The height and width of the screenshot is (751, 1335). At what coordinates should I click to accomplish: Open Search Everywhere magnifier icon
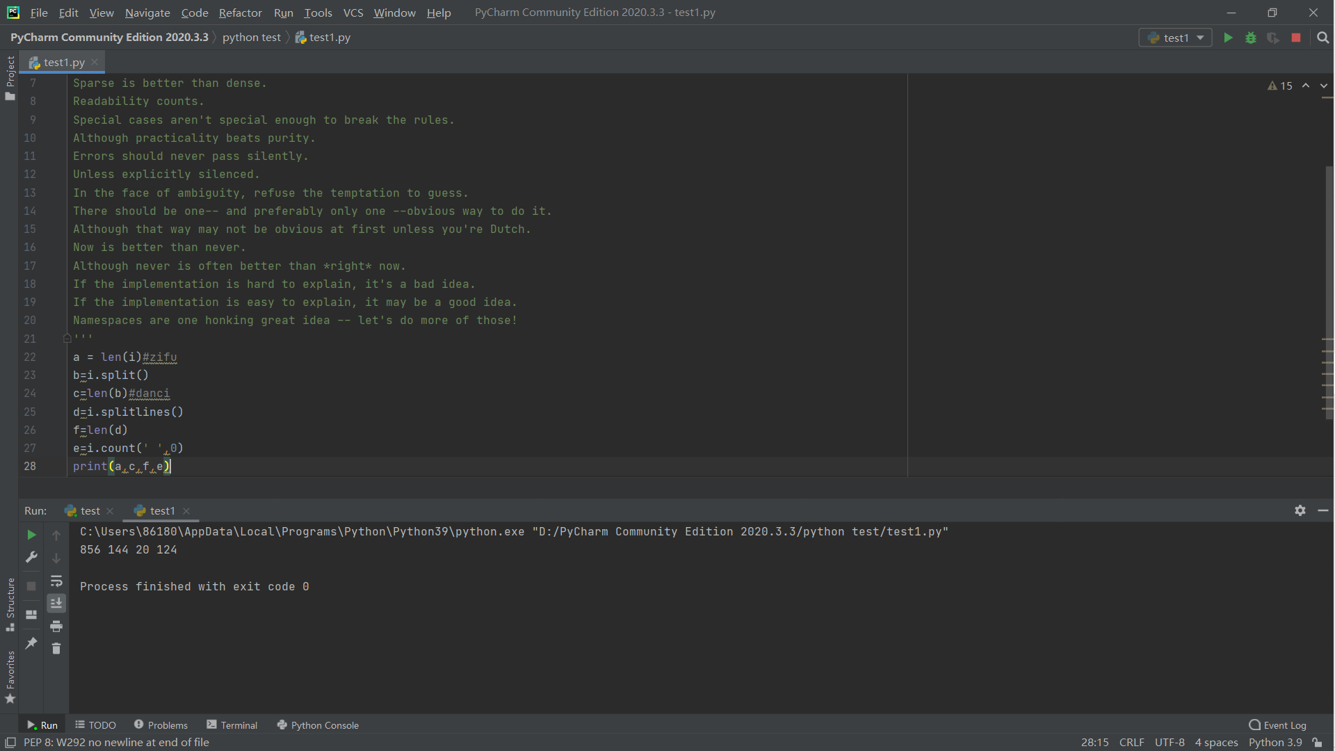tap(1323, 38)
